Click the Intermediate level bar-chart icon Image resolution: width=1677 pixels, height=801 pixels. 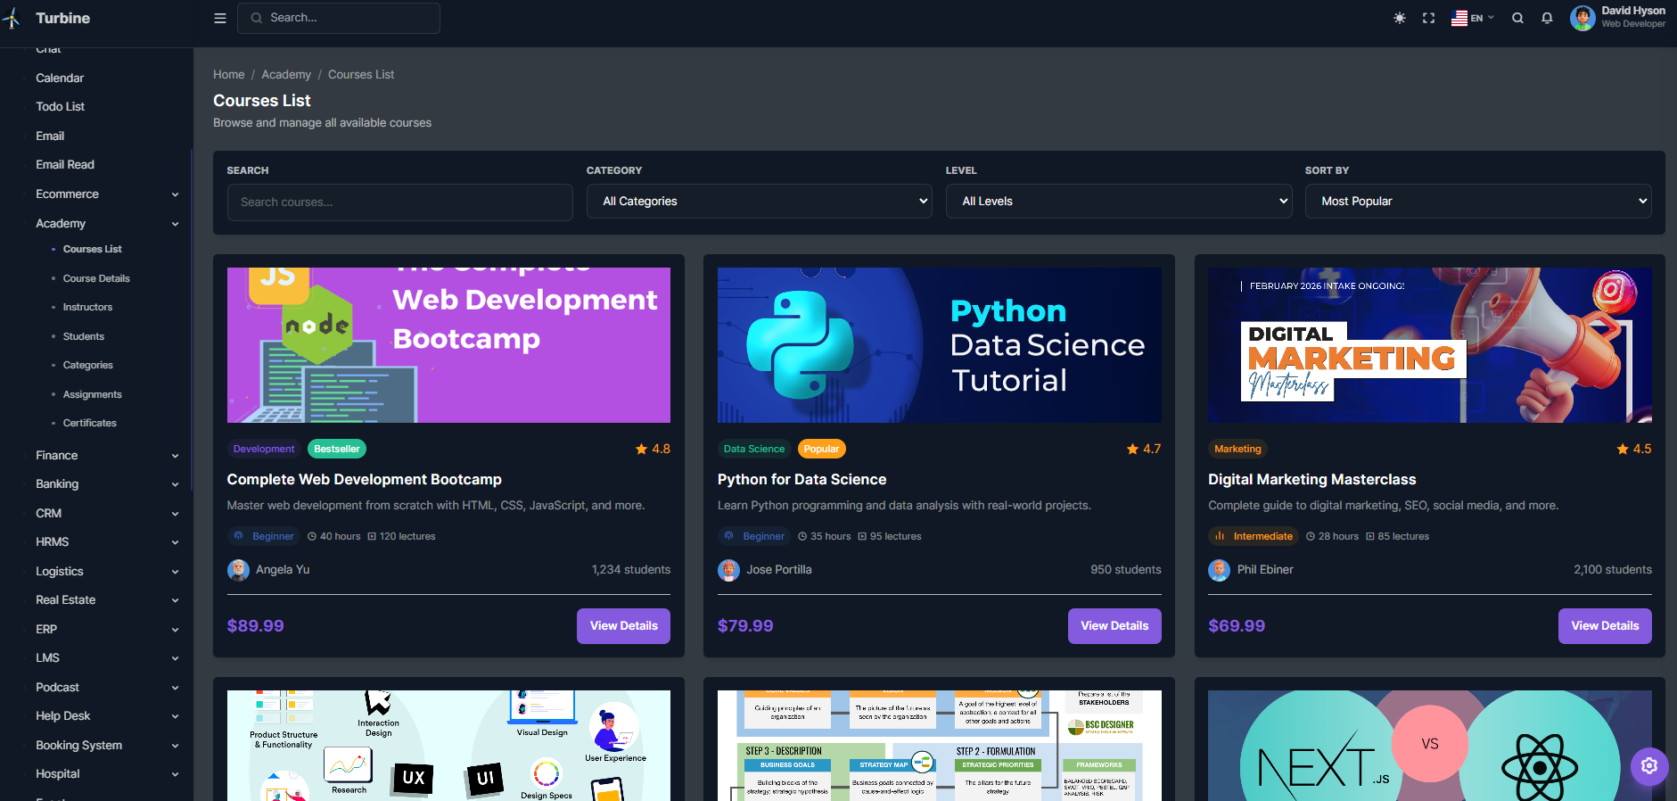(x=1219, y=536)
